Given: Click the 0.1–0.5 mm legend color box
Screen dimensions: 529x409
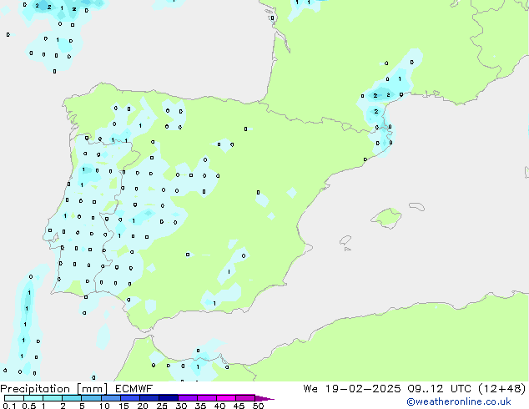Looking at the screenshot, I should pyautogui.click(x=14, y=398).
